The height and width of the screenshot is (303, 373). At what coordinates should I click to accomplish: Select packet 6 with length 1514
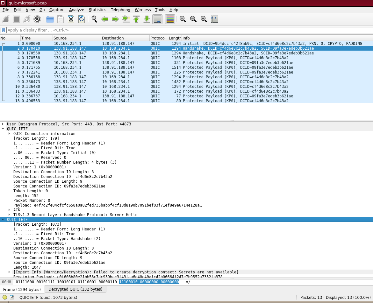(187, 67)
